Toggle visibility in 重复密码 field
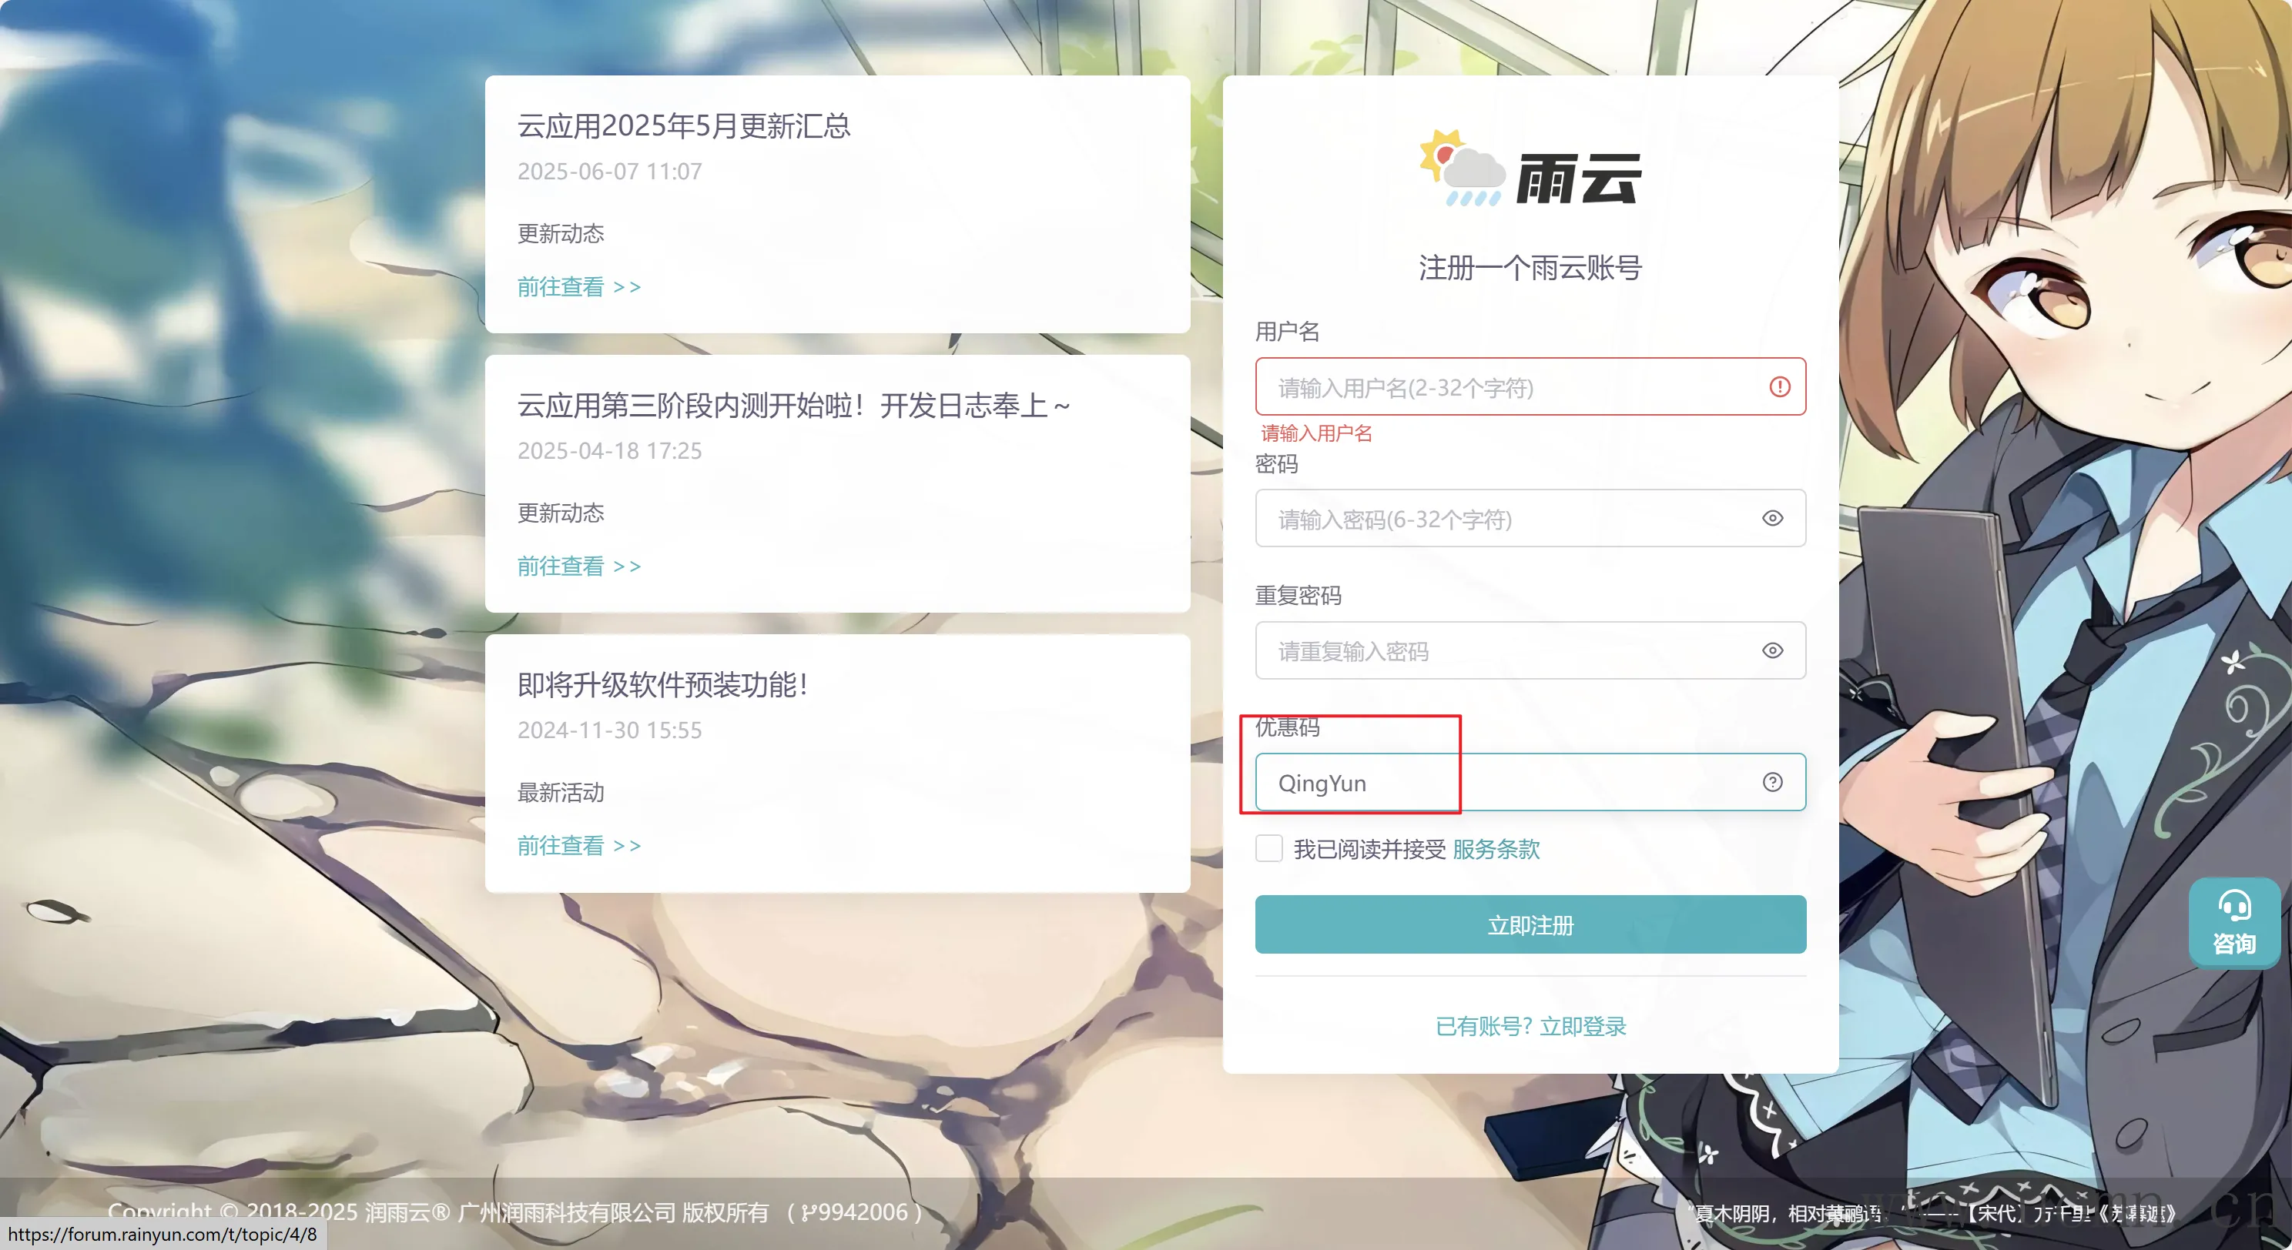This screenshot has width=2292, height=1250. (1772, 650)
